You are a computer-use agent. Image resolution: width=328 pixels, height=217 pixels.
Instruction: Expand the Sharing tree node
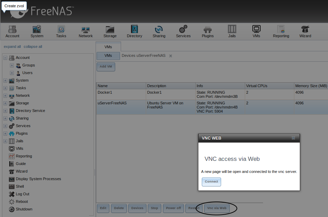(x=5, y=118)
